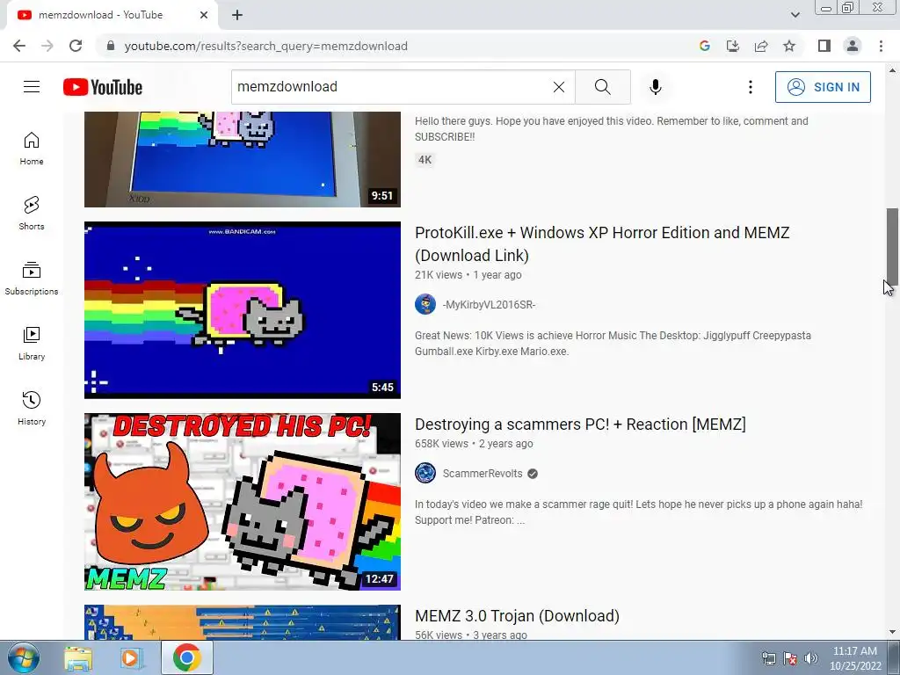Click the address bar URL

click(265, 46)
